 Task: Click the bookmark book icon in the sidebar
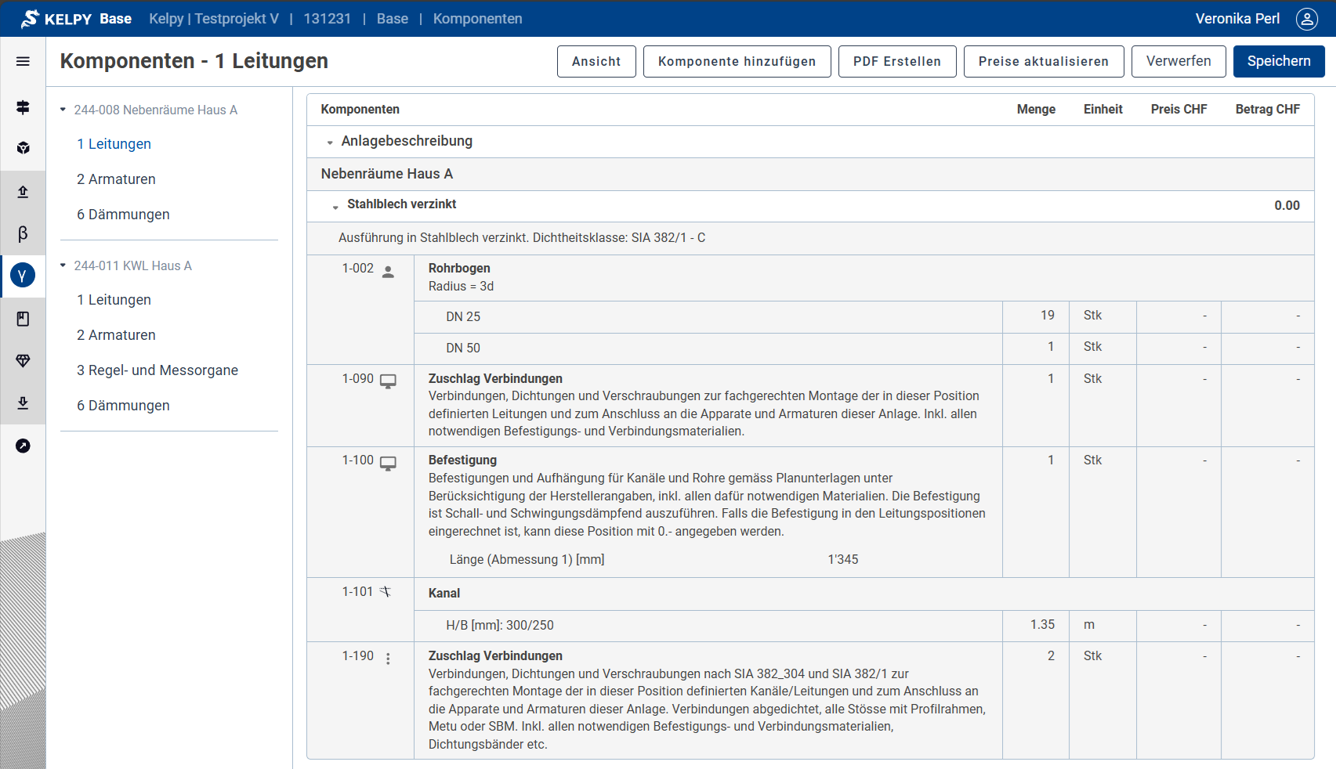[23, 319]
